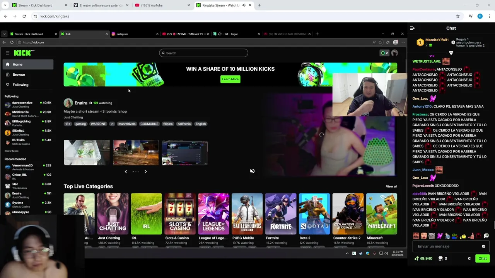The width and height of the screenshot is (495, 278).
Task: Select the filipina tag
Action: [x=168, y=124]
